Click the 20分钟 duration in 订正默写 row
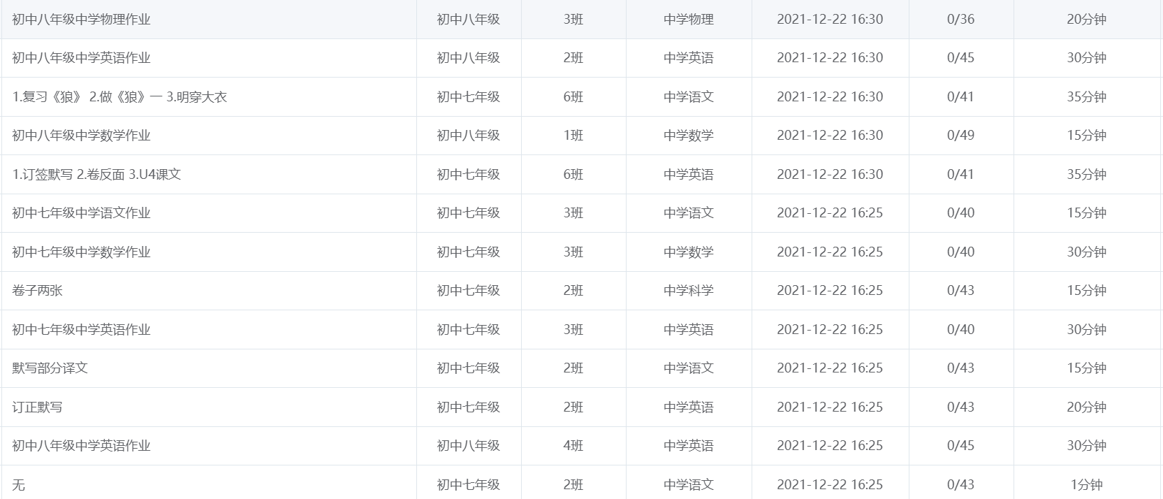Screen dimensions: 1163x499 1086,407
